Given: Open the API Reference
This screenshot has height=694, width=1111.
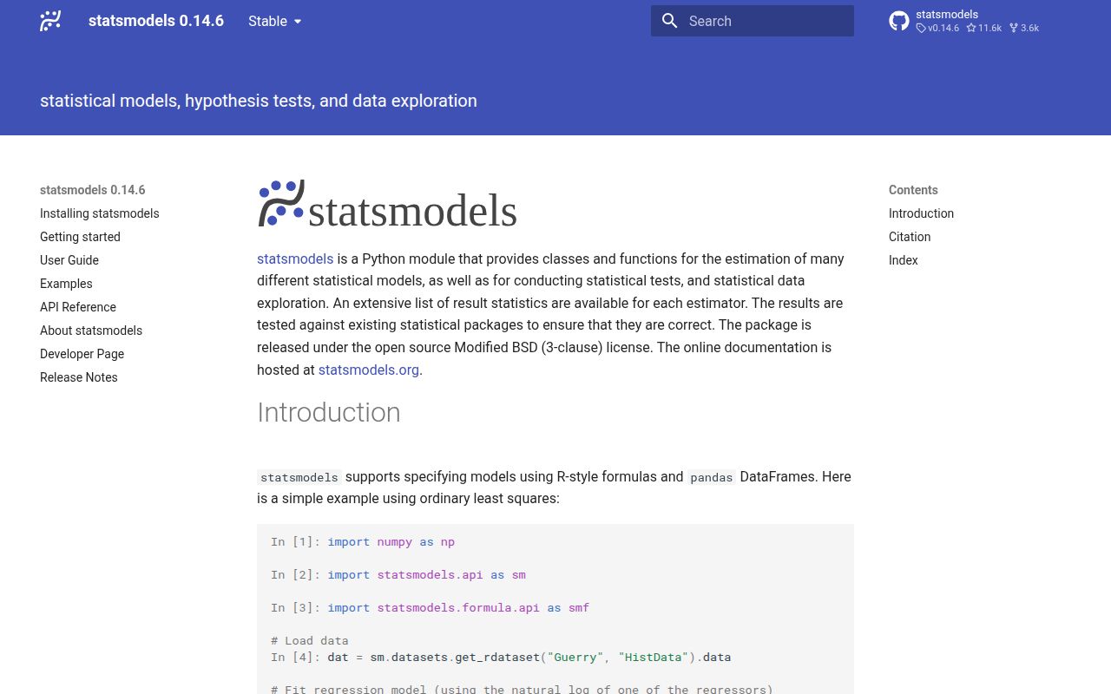Looking at the screenshot, I should click(78, 307).
